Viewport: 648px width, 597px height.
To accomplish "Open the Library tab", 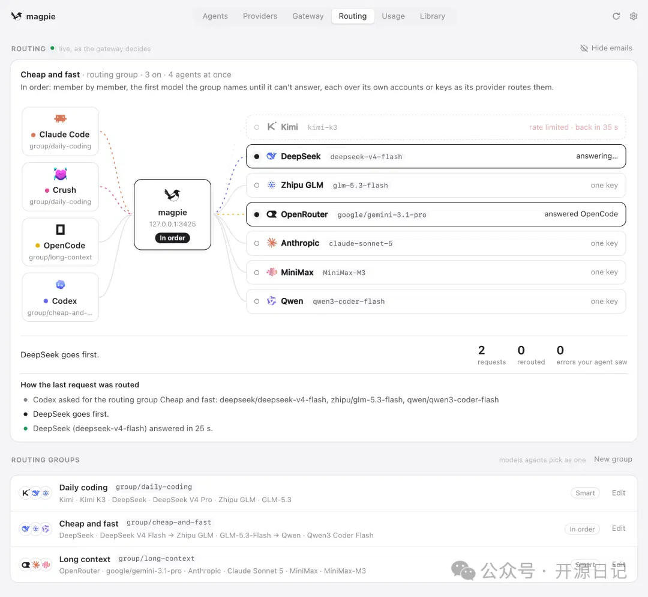I will 432,16.
